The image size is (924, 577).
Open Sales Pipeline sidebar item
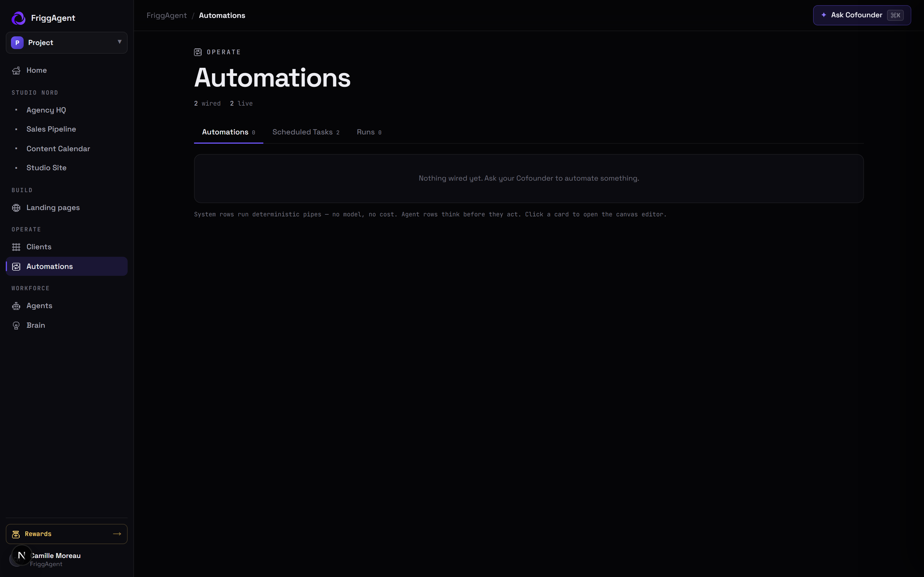pyautogui.click(x=66, y=129)
